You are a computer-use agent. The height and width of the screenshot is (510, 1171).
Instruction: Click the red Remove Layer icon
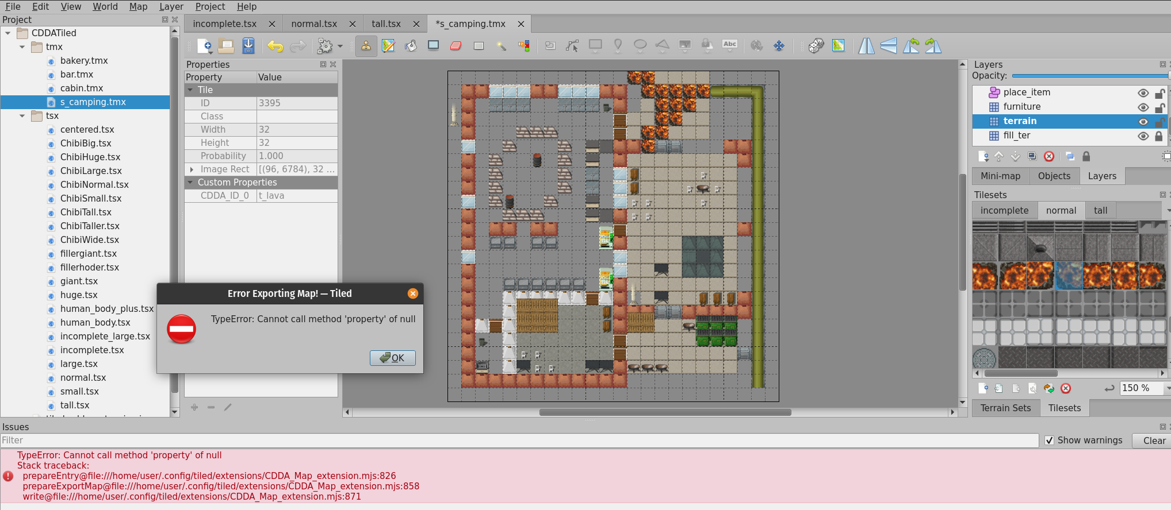tap(1049, 156)
